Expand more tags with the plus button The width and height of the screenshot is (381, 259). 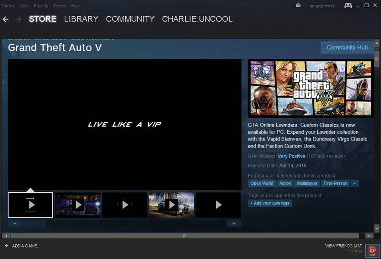click(x=355, y=183)
